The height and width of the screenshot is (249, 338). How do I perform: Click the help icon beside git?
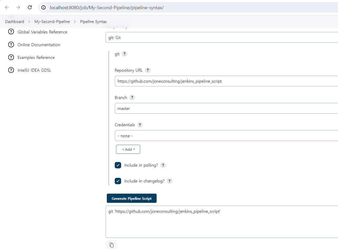tap(124, 54)
